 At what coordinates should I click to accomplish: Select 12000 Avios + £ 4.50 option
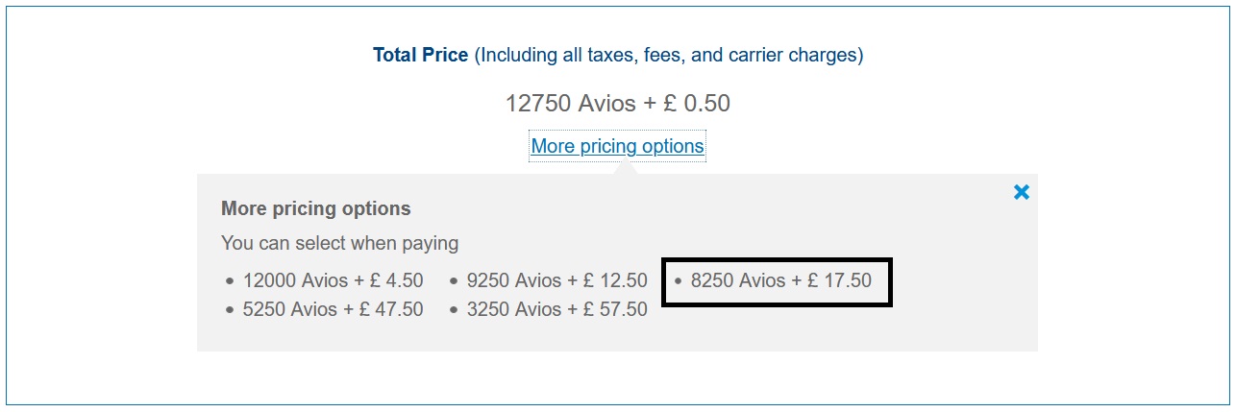coord(333,280)
